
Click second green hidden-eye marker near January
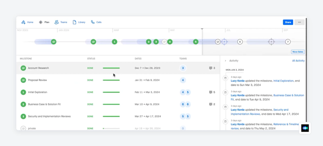coord(93,42)
